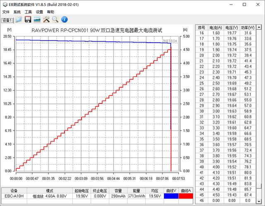
Task: Open the blue info about icon
Action: (x=64, y=19)
